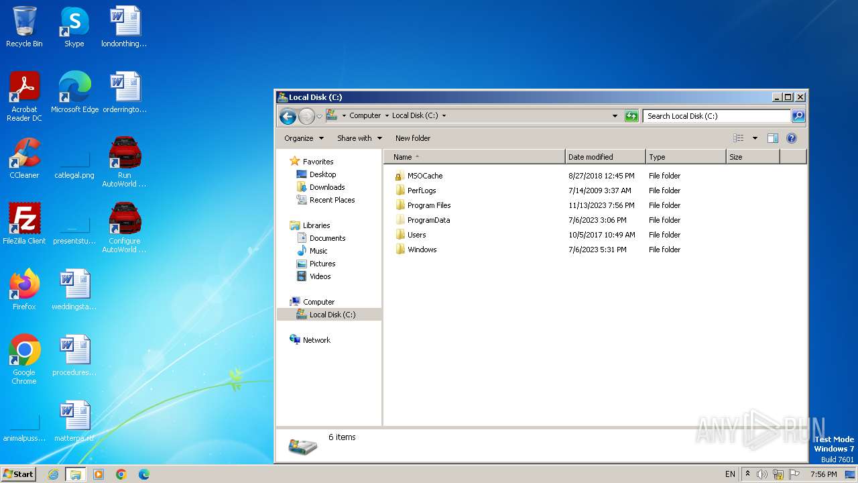The image size is (858, 483).
Task: Open FileZilla Client desktop shortcut
Action: click(x=24, y=223)
